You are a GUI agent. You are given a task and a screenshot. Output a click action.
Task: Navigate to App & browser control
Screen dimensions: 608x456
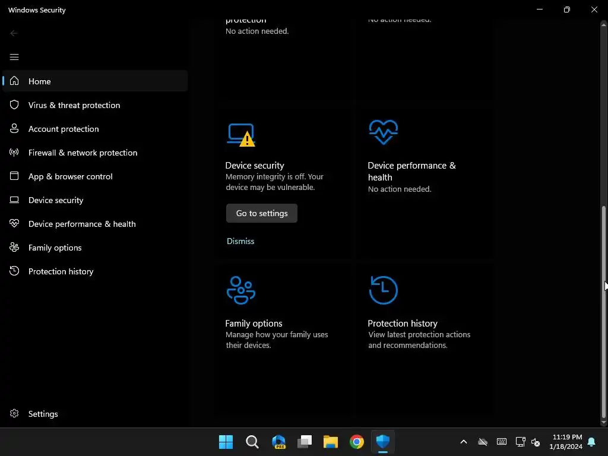coord(95,176)
